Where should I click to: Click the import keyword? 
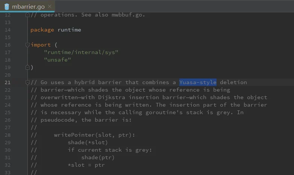(41, 45)
